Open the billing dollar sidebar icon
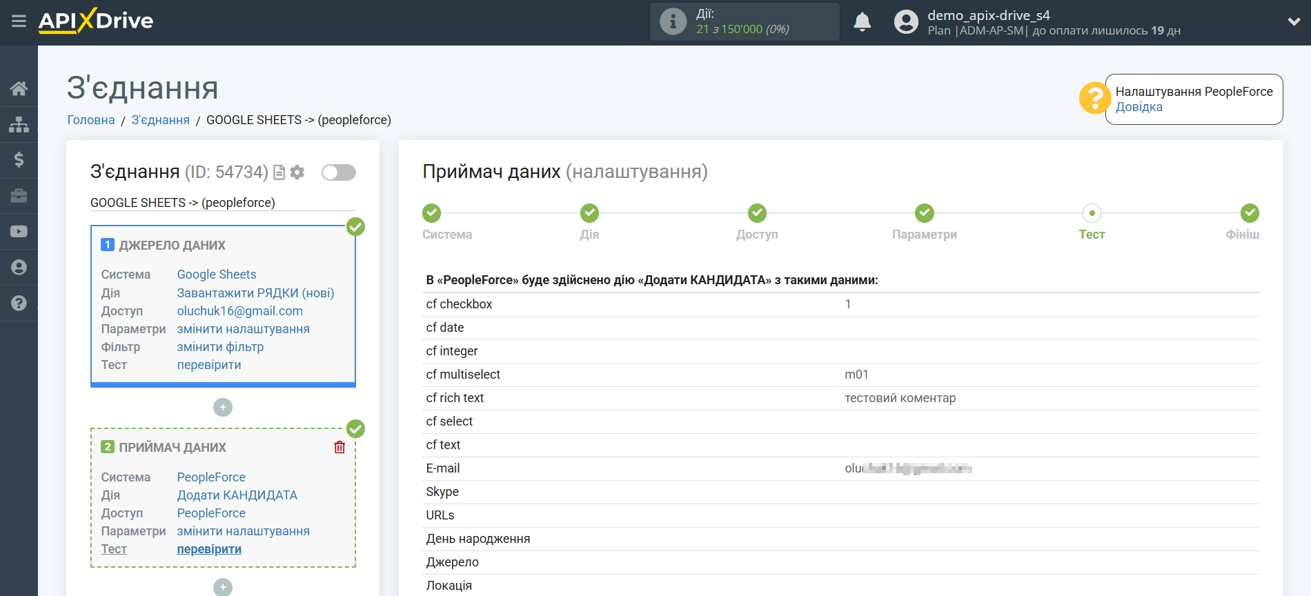 click(19, 160)
